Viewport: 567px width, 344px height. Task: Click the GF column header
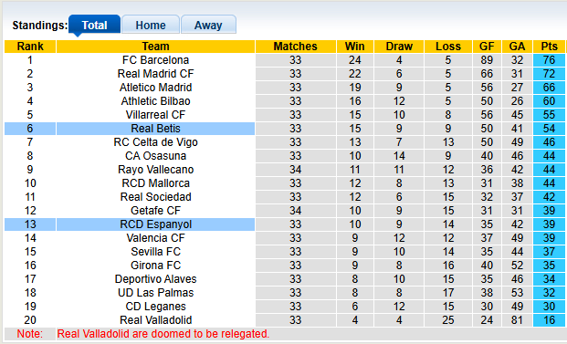pyautogui.click(x=487, y=47)
